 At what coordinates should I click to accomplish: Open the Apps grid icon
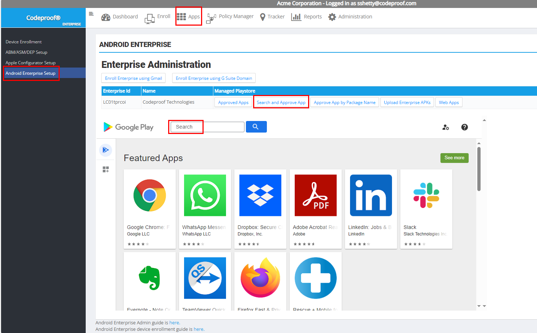181,17
